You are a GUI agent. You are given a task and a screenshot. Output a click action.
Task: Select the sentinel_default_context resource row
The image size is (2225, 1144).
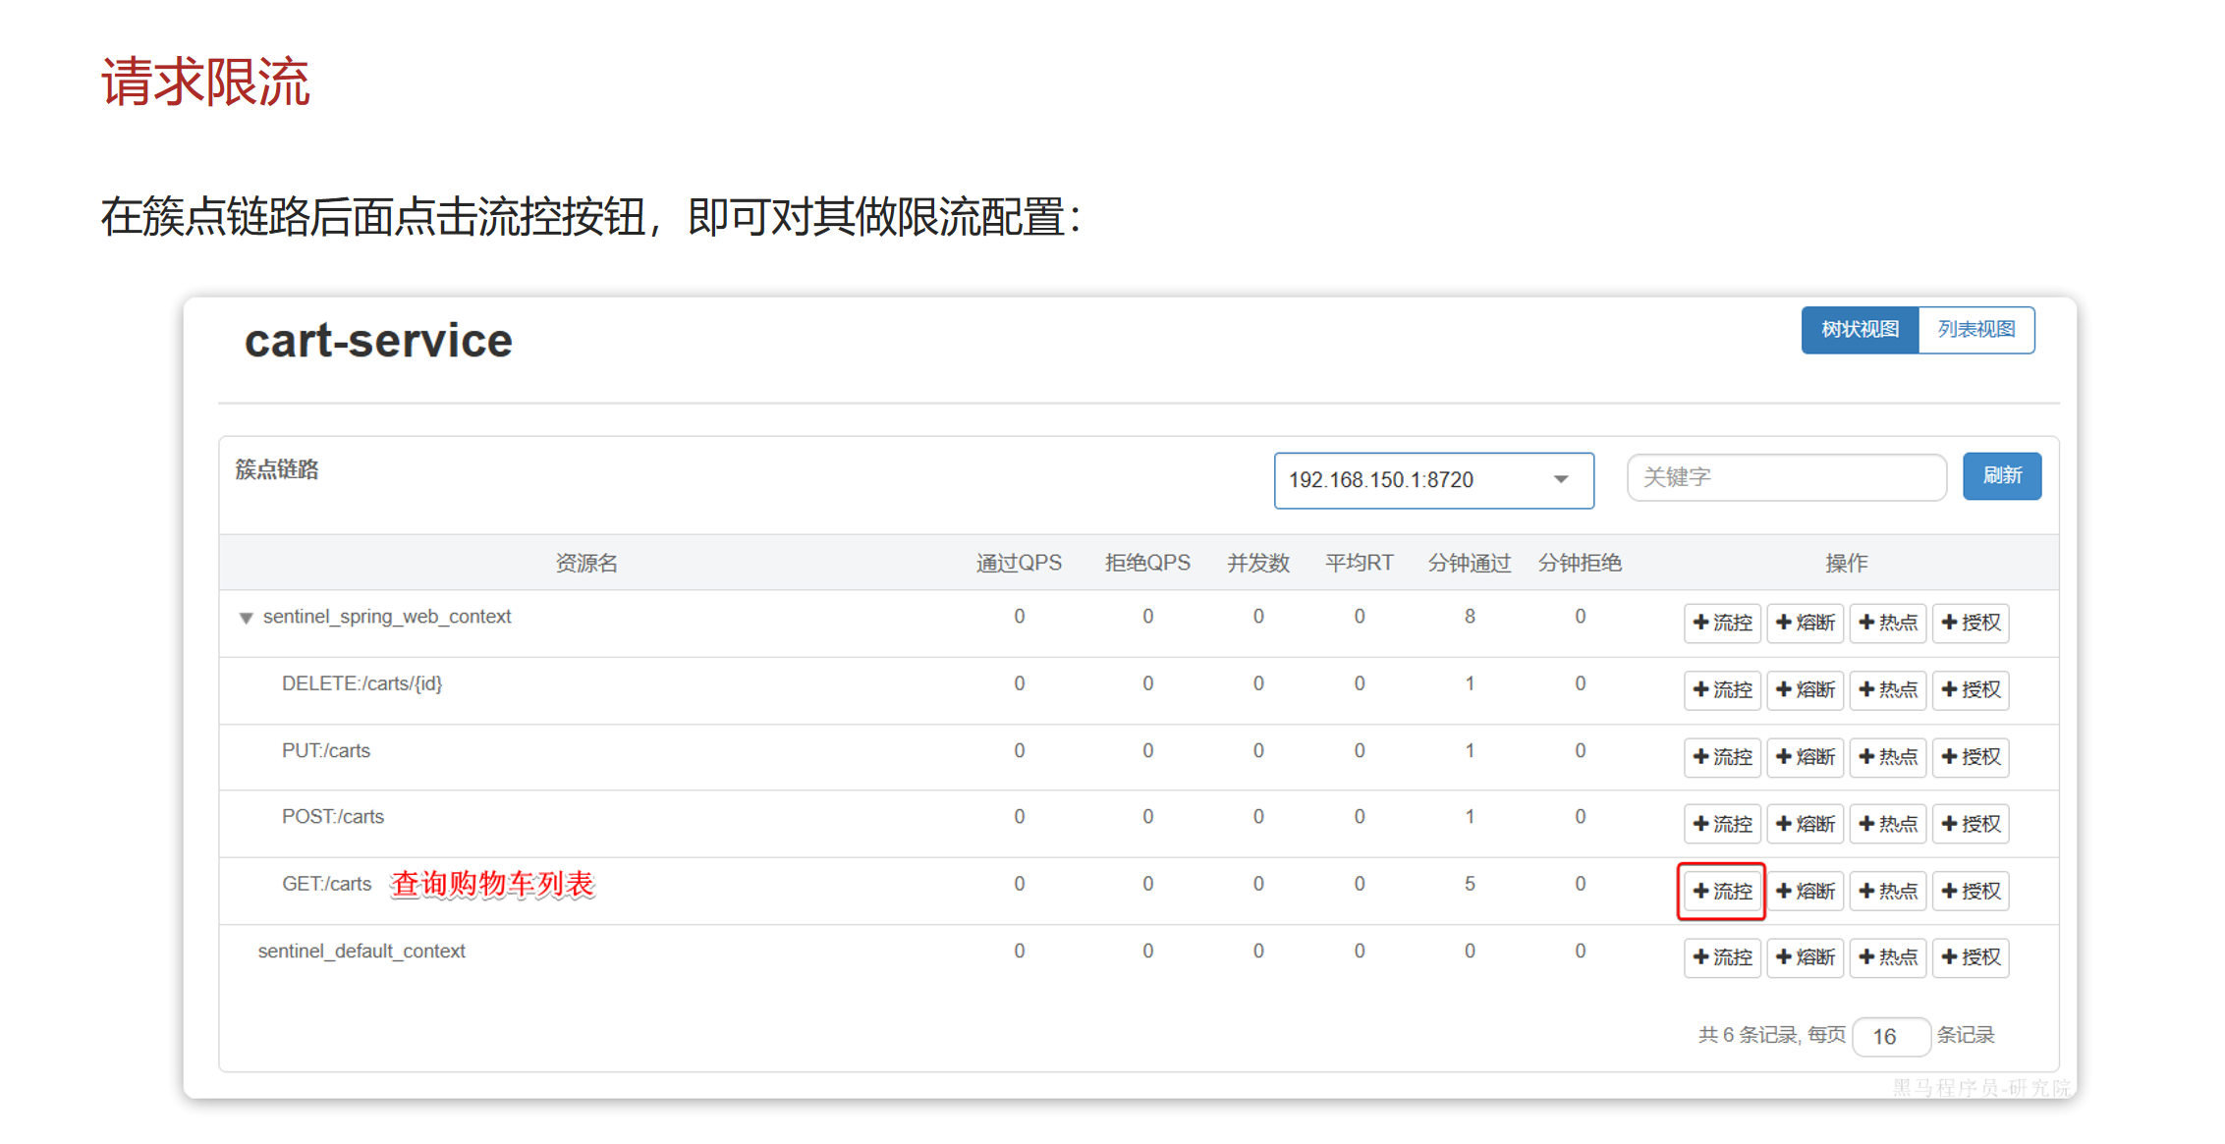[x=362, y=952]
